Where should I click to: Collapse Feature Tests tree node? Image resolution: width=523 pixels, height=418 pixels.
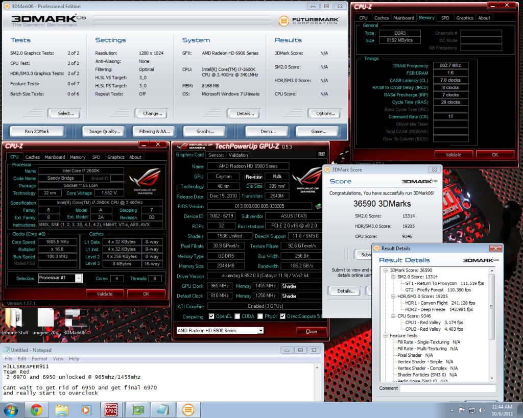point(386,336)
